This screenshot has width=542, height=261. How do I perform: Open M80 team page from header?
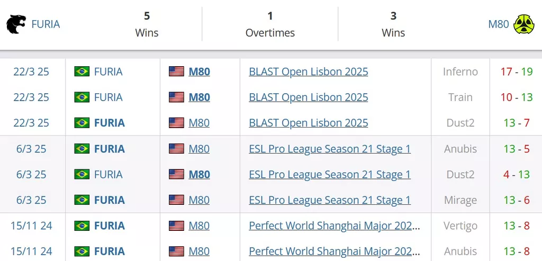(x=499, y=24)
